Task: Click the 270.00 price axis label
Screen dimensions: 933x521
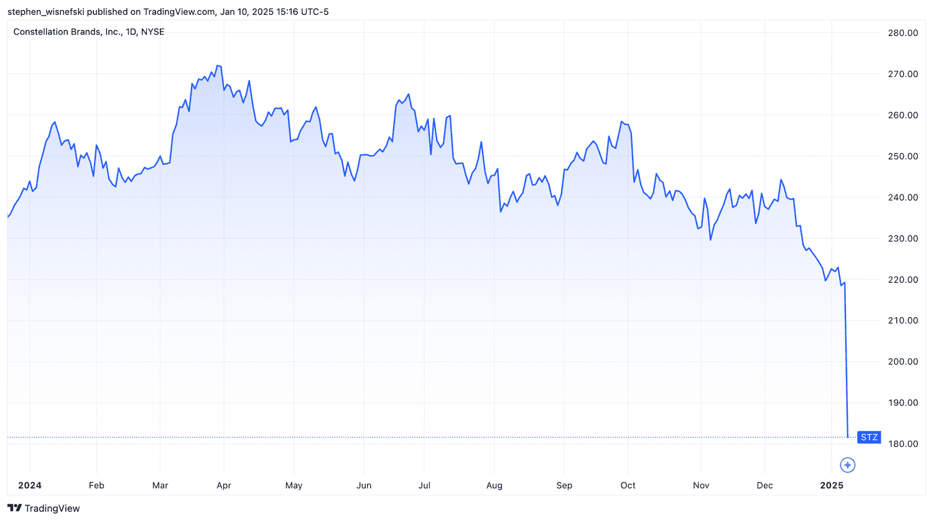Action: [x=903, y=74]
